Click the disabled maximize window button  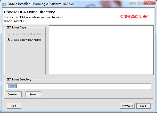point(140,3)
